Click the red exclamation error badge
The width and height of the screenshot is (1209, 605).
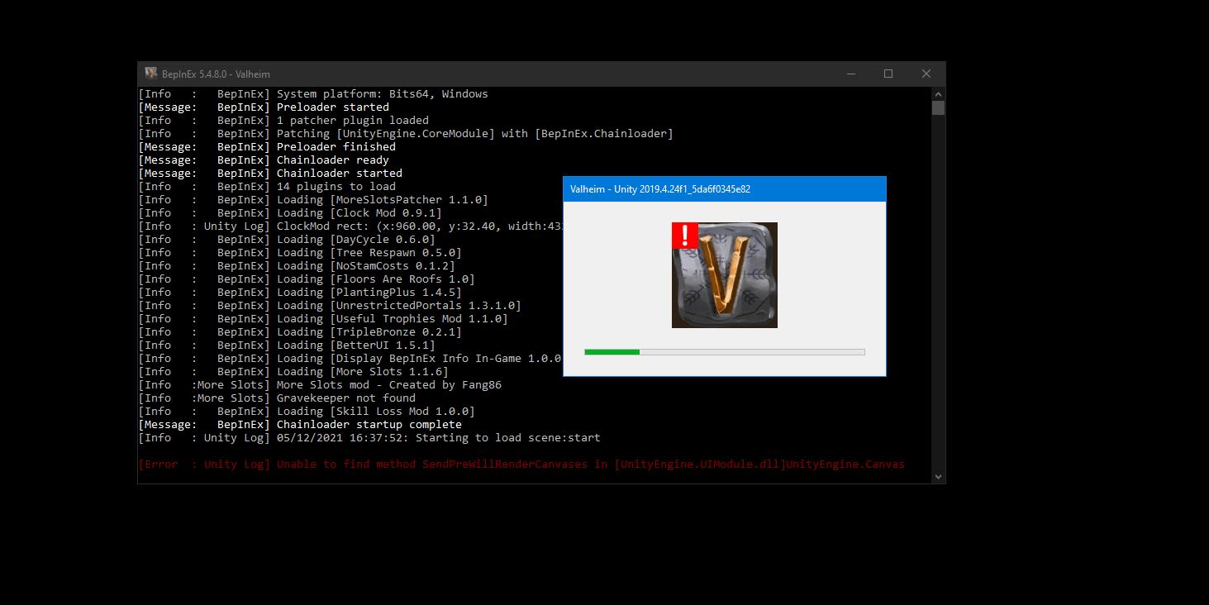685,236
